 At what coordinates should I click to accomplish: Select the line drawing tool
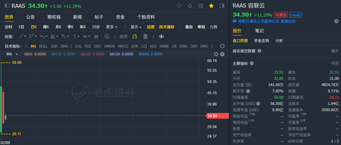pyautogui.click(x=21, y=36)
